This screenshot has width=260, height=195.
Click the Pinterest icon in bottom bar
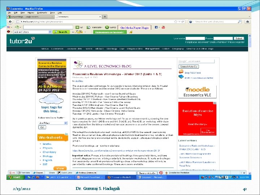click(161, 173)
